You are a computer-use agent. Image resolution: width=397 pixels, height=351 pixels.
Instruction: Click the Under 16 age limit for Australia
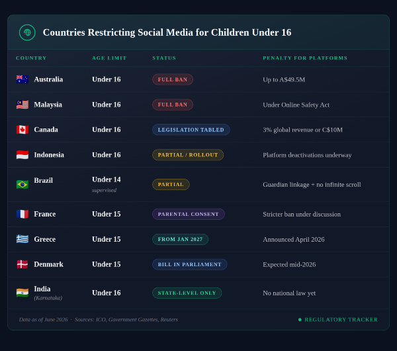[x=107, y=79]
